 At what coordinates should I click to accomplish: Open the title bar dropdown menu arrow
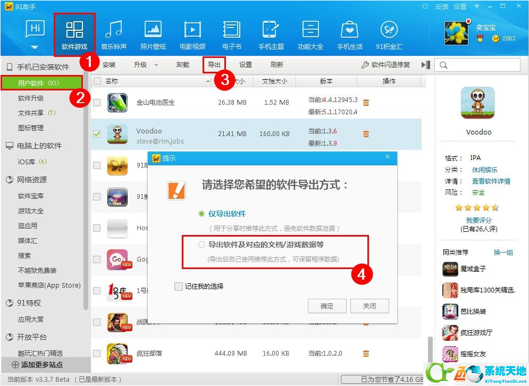click(x=477, y=6)
